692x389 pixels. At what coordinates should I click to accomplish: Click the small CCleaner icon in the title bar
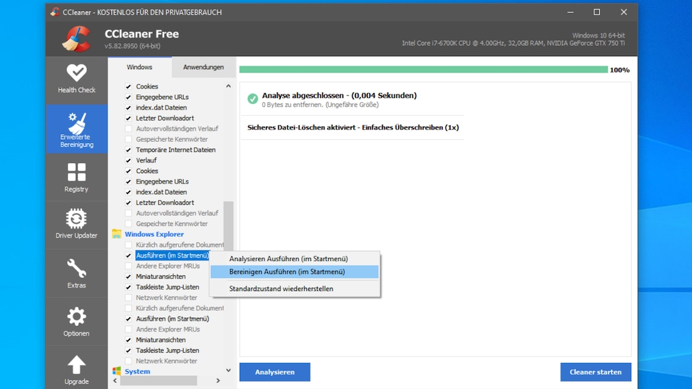point(55,12)
